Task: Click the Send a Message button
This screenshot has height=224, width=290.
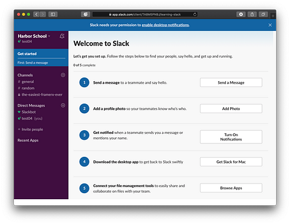Action: [x=231, y=82]
